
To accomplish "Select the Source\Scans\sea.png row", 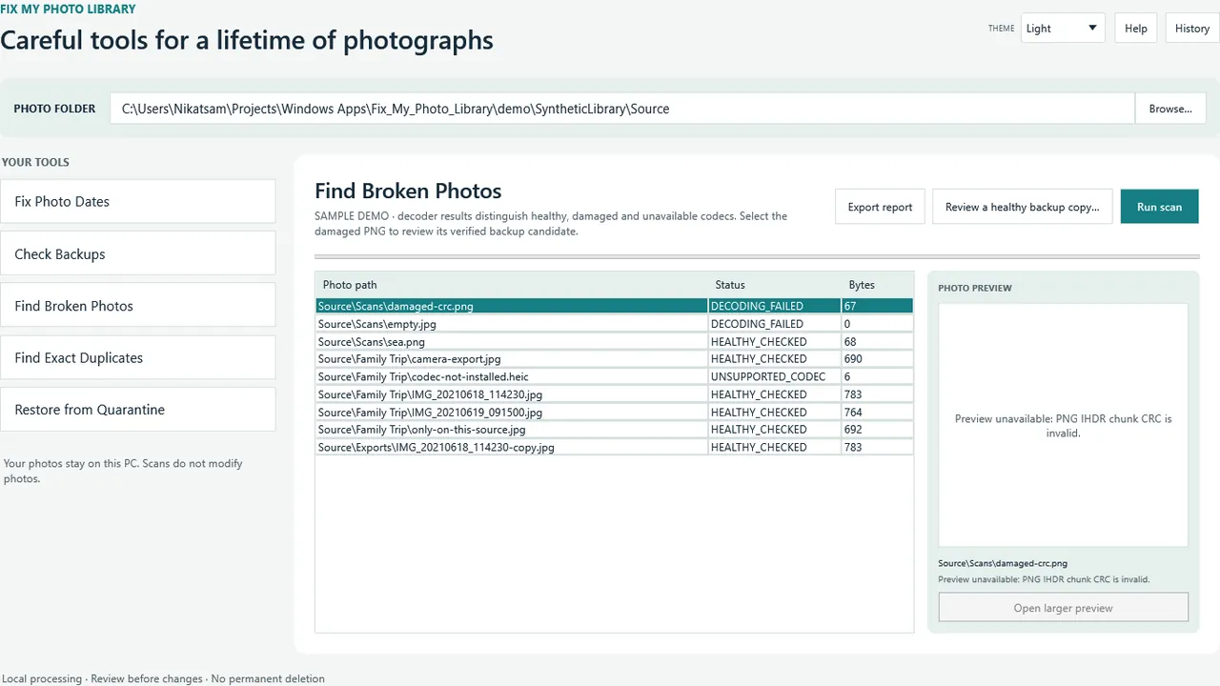I will coord(615,341).
